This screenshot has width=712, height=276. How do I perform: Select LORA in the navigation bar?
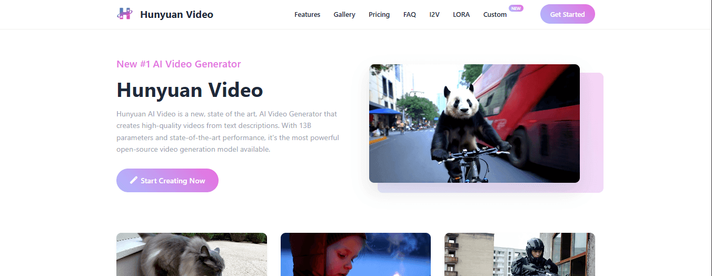point(461,15)
